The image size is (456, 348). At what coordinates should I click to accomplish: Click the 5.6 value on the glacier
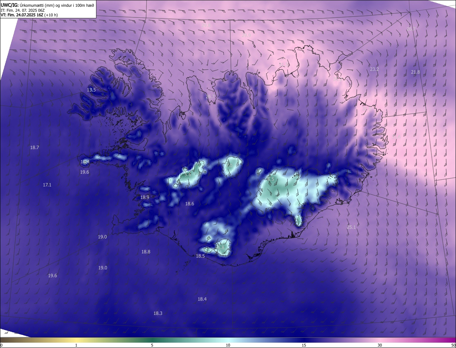coord(188,174)
